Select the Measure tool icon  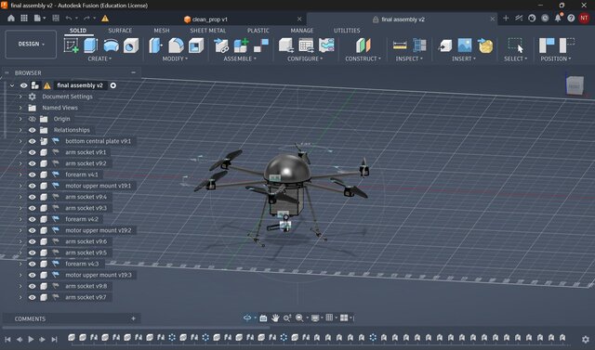click(400, 45)
